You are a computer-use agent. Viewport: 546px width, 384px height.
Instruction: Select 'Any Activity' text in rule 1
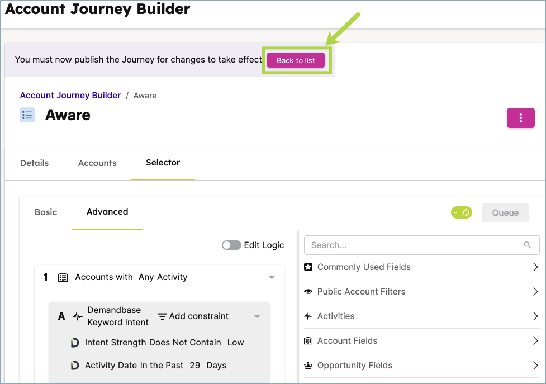click(x=163, y=277)
